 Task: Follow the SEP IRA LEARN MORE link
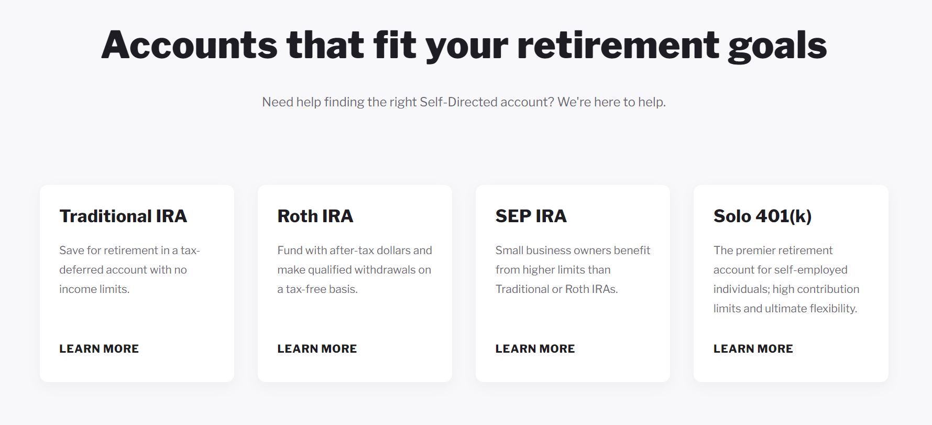pos(535,348)
